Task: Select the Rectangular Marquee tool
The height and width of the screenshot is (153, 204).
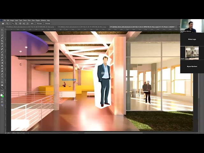Action: click(2, 33)
